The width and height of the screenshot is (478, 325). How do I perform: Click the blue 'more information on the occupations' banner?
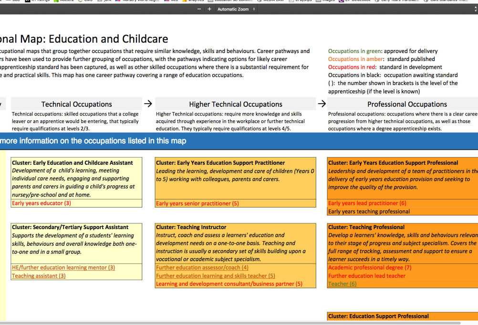[x=239, y=141]
